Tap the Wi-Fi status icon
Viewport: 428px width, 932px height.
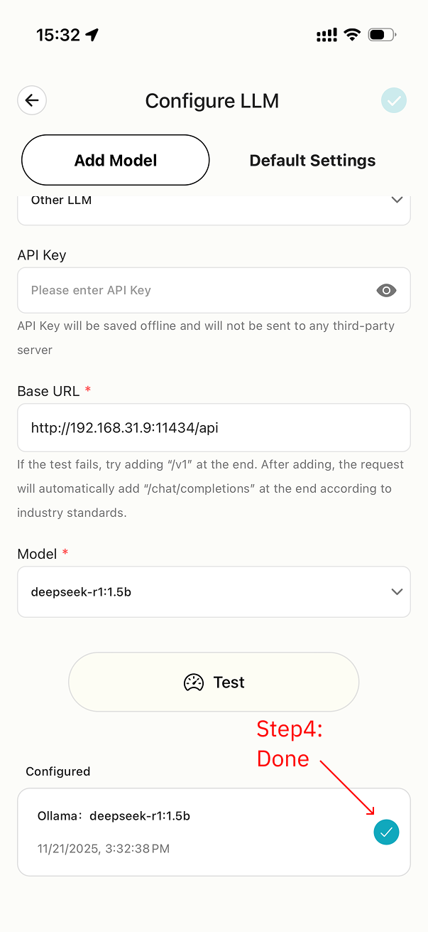[352, 35]
